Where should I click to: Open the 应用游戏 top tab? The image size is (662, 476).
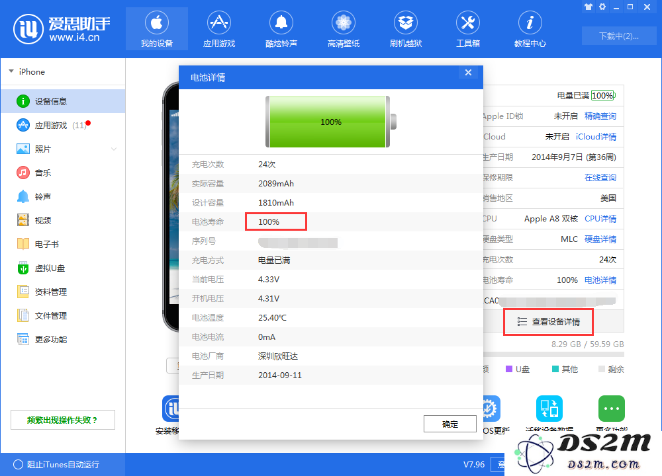[218, 28]
